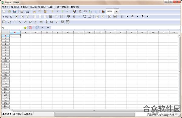182x118 pixels.
Task: Open the borders dropdown arrow
Action: point(127,17)
